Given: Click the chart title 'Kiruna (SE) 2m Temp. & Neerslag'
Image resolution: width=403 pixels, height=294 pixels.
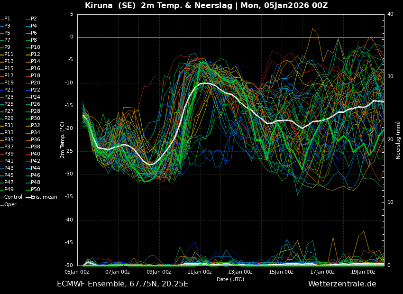Looking at the screenshot, I should click(x=159, y=5).
